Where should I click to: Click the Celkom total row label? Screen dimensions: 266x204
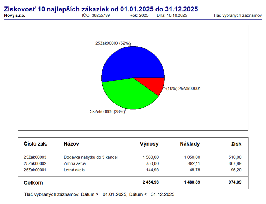[33, 182]
